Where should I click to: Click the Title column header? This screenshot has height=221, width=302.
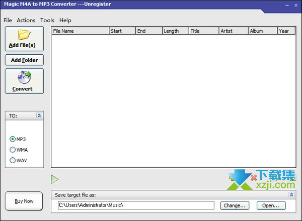(x=204, y=31)
